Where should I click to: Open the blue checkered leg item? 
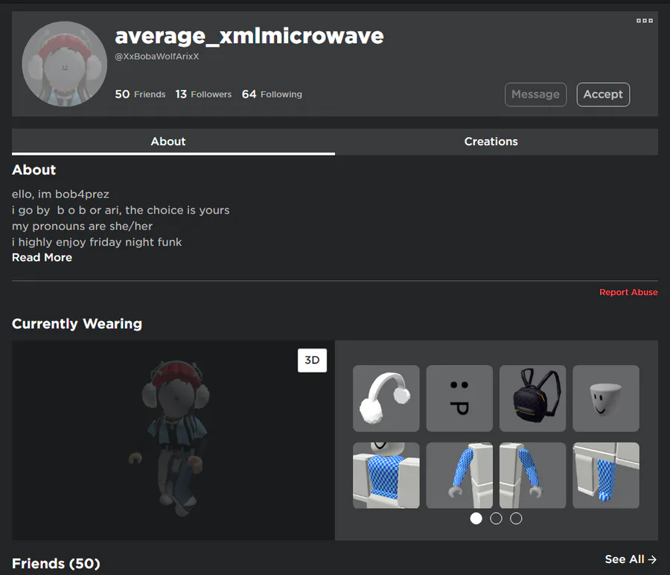click(606, 475)
